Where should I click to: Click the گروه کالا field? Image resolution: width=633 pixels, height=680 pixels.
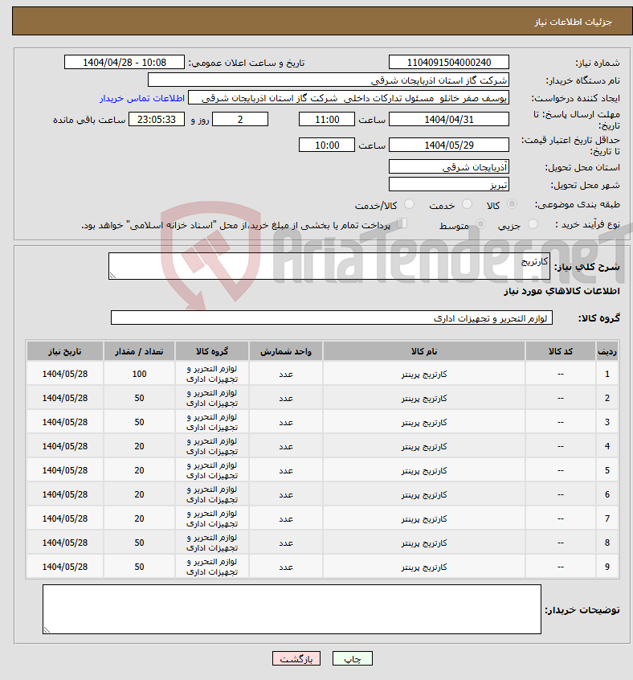tap(332, 317)
